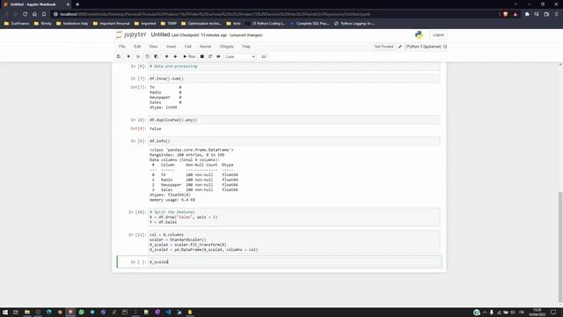Run the selected cell
This screenshot has width=563, height=317.
tap(190, 56)
